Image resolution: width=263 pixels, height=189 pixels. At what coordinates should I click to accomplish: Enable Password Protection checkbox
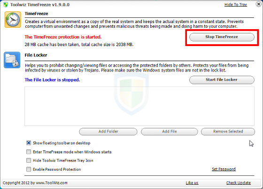coord(29,169)
